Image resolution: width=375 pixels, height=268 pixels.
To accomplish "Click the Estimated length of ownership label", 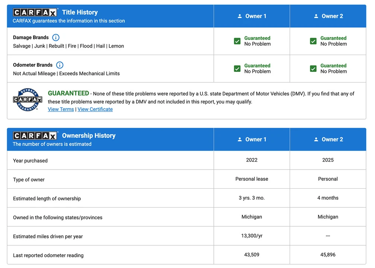I will (47, 198).
